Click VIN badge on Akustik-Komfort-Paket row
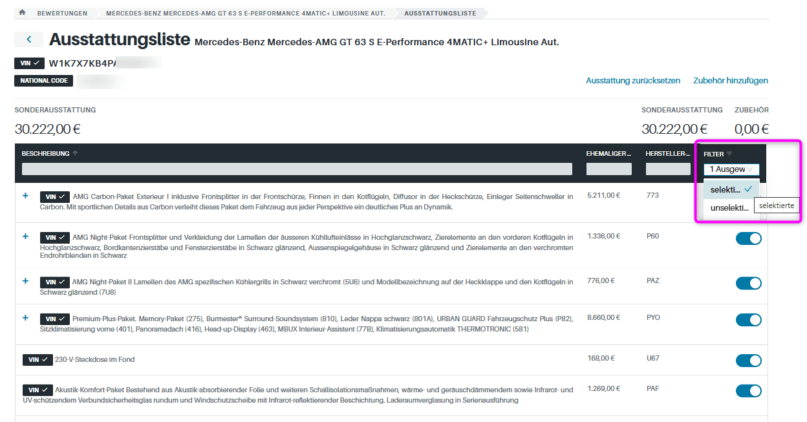The image size is (807, 422). (38, 390)
